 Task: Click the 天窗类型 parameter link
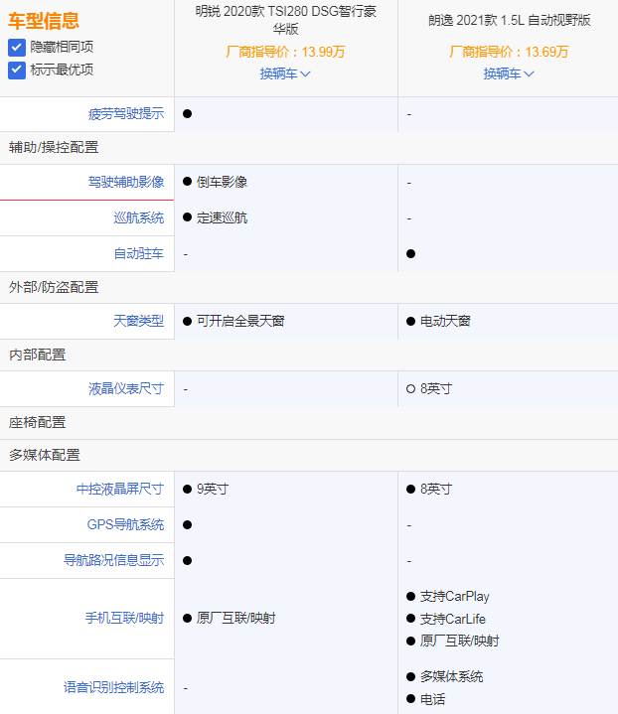[x=139, y=321]
